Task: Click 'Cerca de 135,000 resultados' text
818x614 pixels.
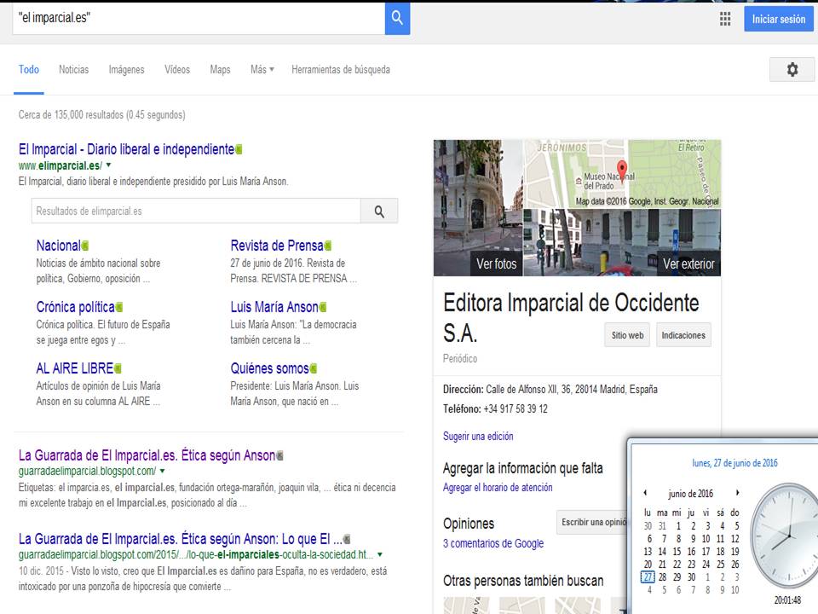Action: (x=71, y=115)
